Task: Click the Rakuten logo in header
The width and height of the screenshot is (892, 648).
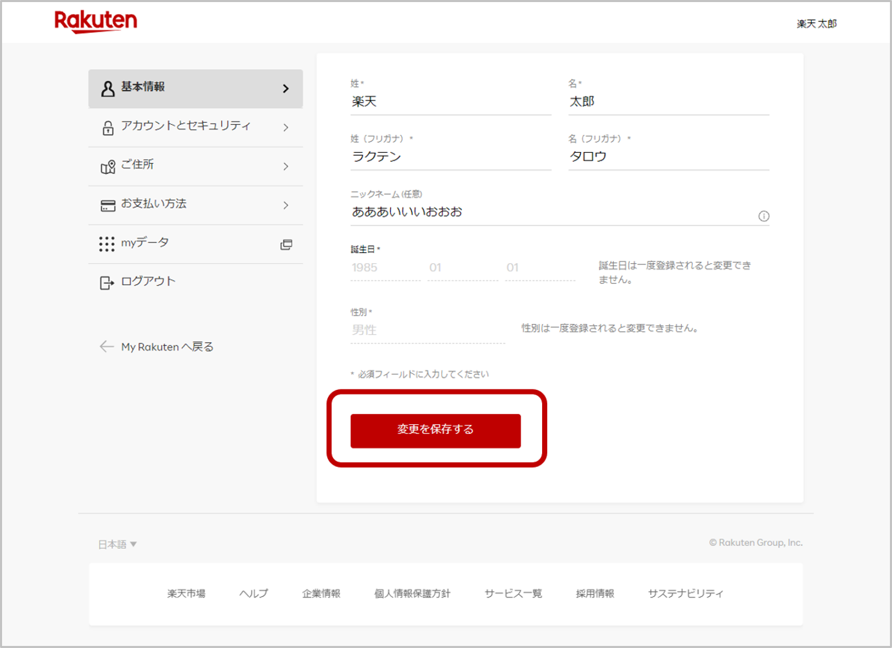Action: click(x=96, y=21)
